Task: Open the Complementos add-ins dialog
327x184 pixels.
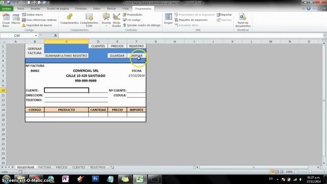Action: point(69,19)
